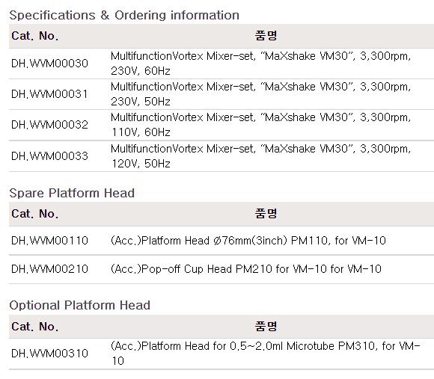Click the 품명 header in Spare Platform table
The height and width of the screenshot is (379, 434).
click(266, 214)
